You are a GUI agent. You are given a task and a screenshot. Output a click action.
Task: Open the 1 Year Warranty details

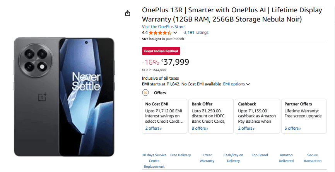(x=207, y=158)
